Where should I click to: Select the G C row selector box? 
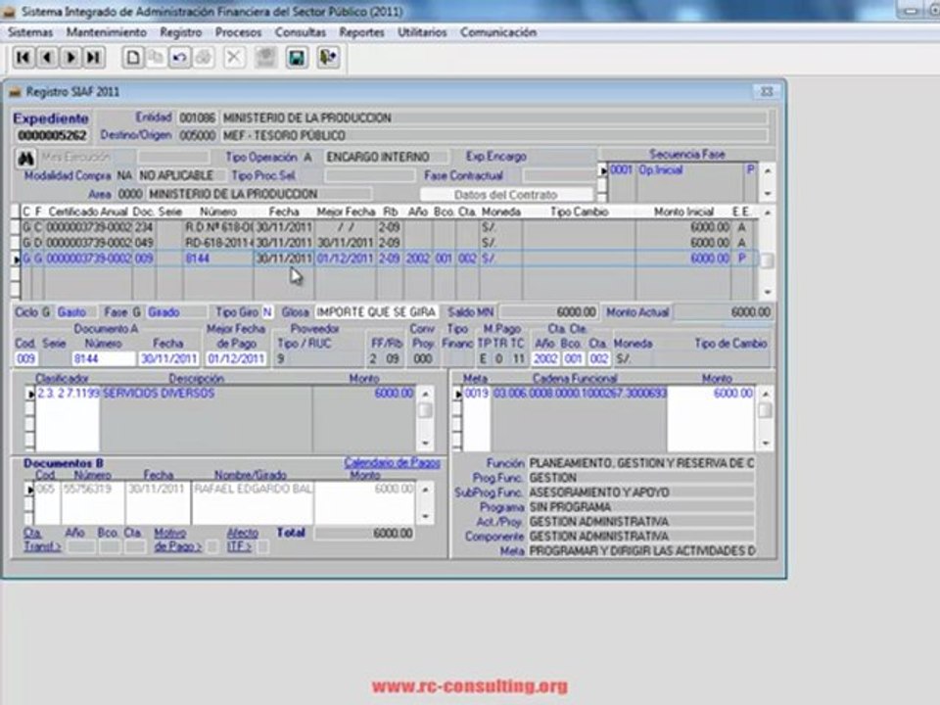[16, 227]
